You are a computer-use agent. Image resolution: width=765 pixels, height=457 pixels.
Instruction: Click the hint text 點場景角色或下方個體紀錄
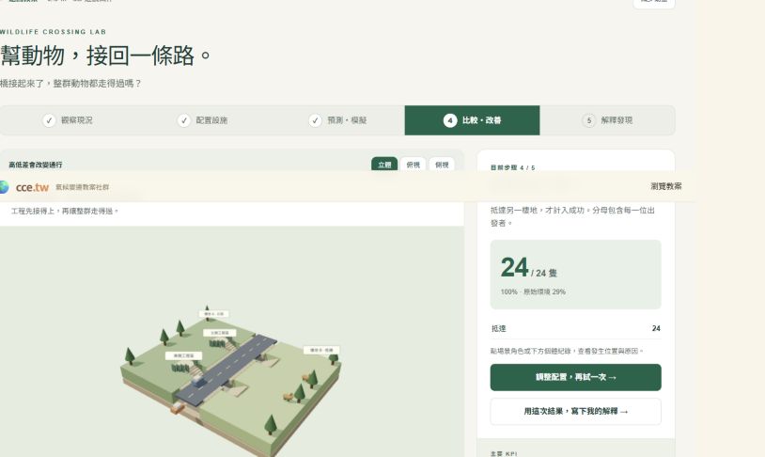tap(567, 351)
